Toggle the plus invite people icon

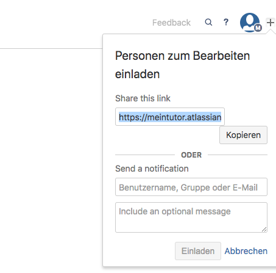(x=271, y=23)
